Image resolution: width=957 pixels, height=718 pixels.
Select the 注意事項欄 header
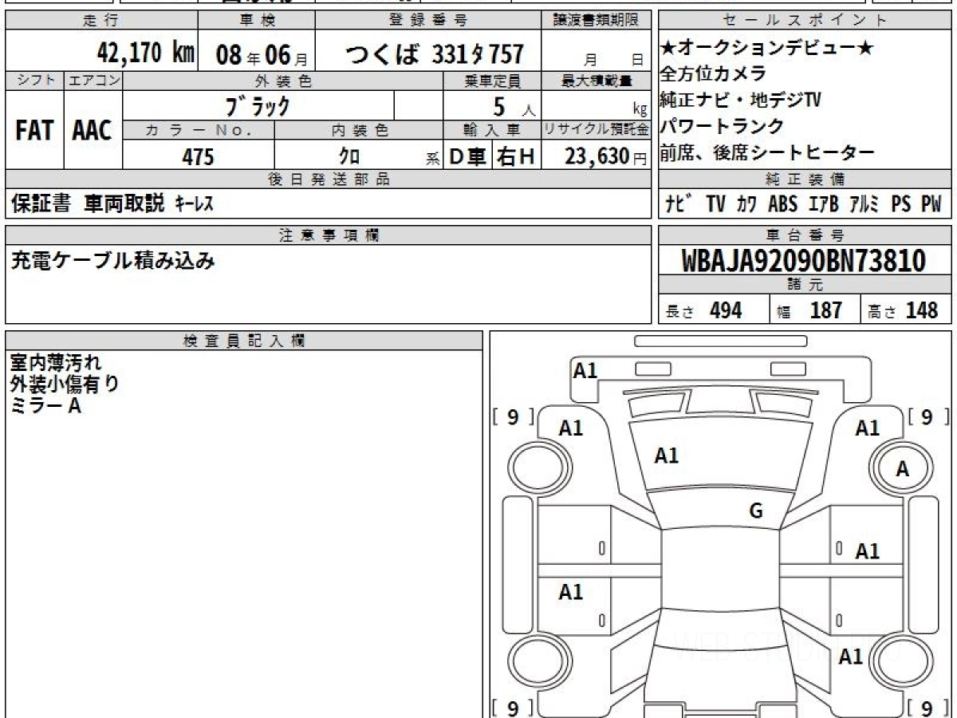coord(329,235)
